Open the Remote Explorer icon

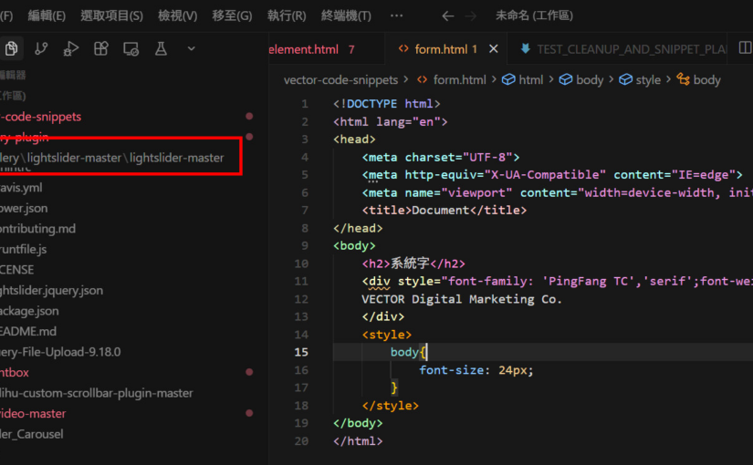coord(131,48)
